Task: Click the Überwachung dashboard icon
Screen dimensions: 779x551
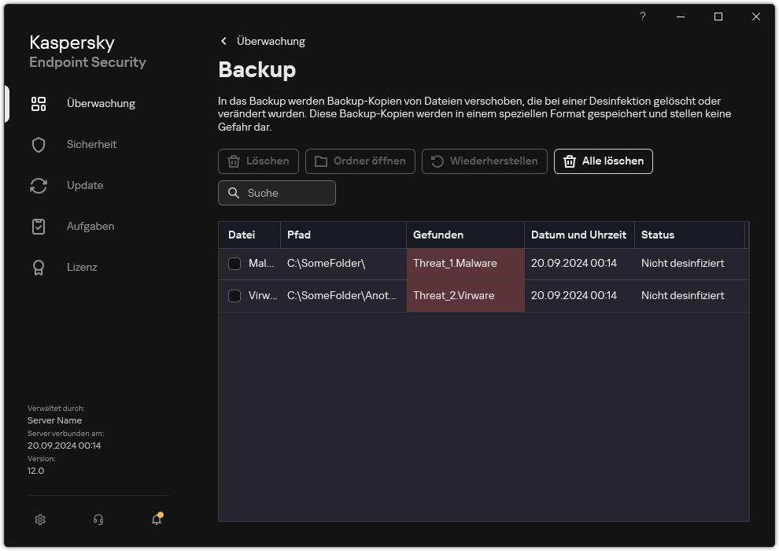Action: [x=39, y=103]
